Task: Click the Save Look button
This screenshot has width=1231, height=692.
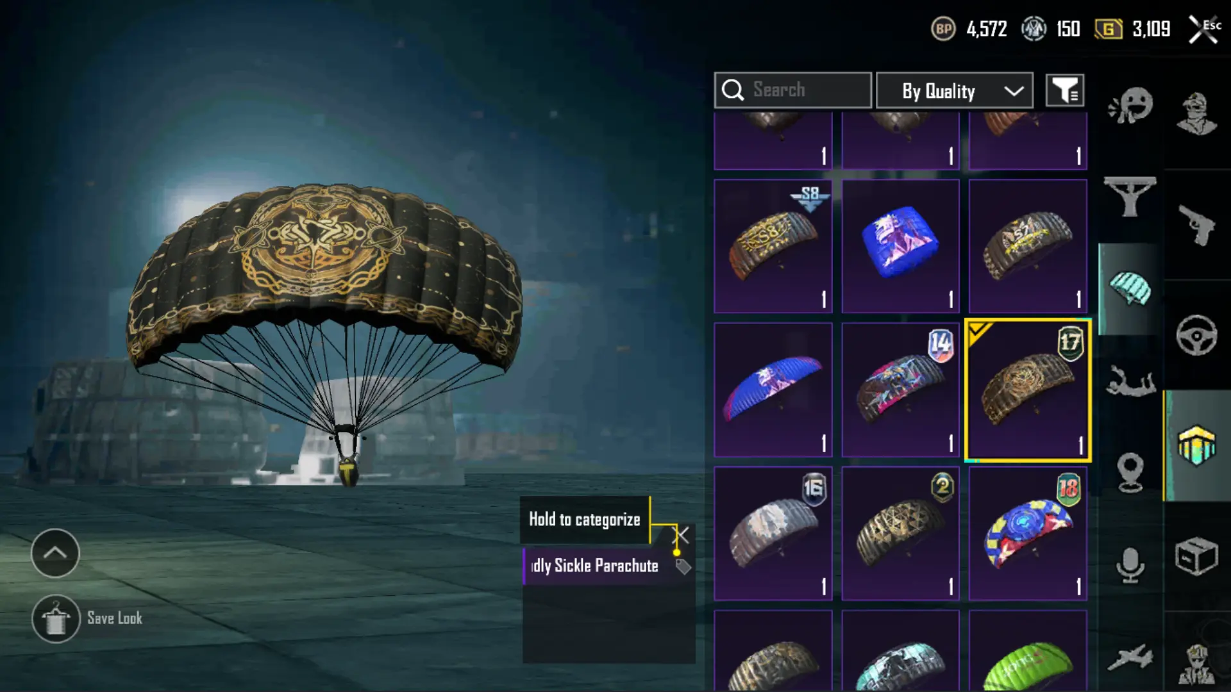Action: pos(88,618)
